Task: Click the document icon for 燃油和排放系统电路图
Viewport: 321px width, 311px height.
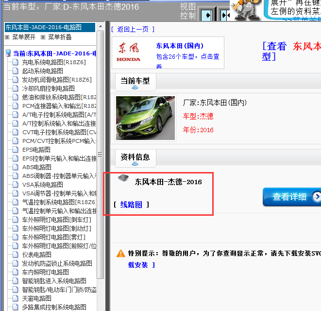Action: click(x=16, y=97)
